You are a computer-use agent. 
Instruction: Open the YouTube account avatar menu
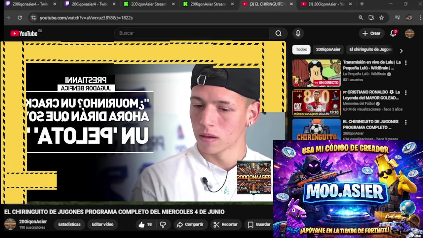[x=409, y=33]
